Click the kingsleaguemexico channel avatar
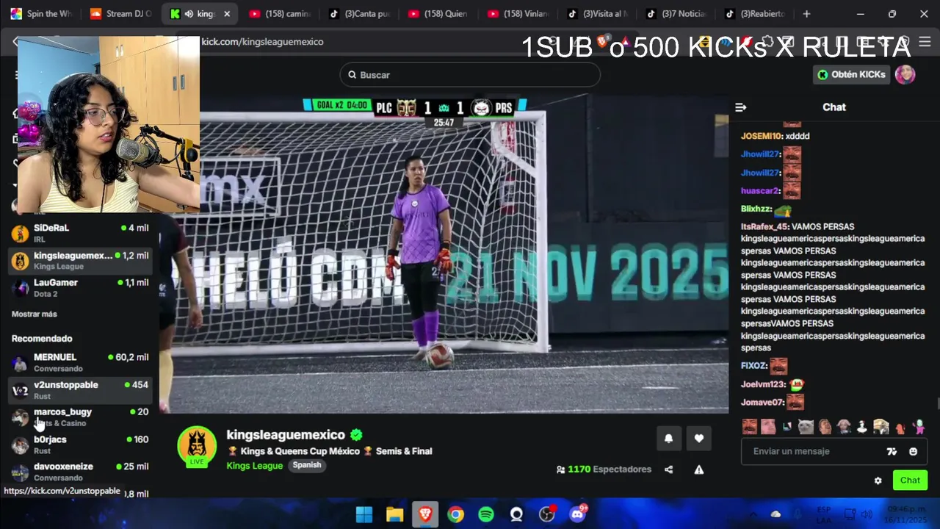This screenshot has width=940, height=529. [x=197, y=446]
